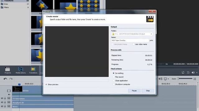Select the Play sound final action
This screenshot has height=111, width=199.
point(113,77)
